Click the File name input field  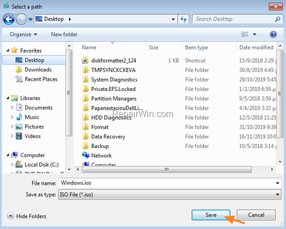[x=167, y=183]
